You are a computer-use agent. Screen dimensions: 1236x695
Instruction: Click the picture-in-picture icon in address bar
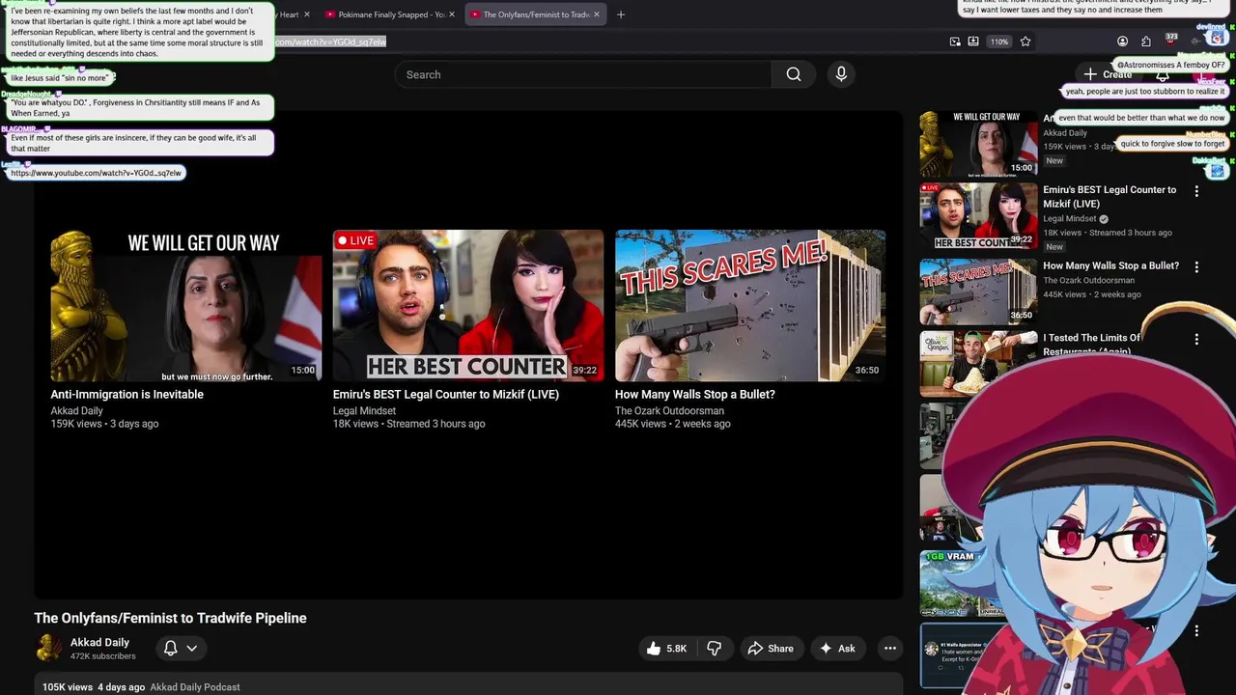955,42
